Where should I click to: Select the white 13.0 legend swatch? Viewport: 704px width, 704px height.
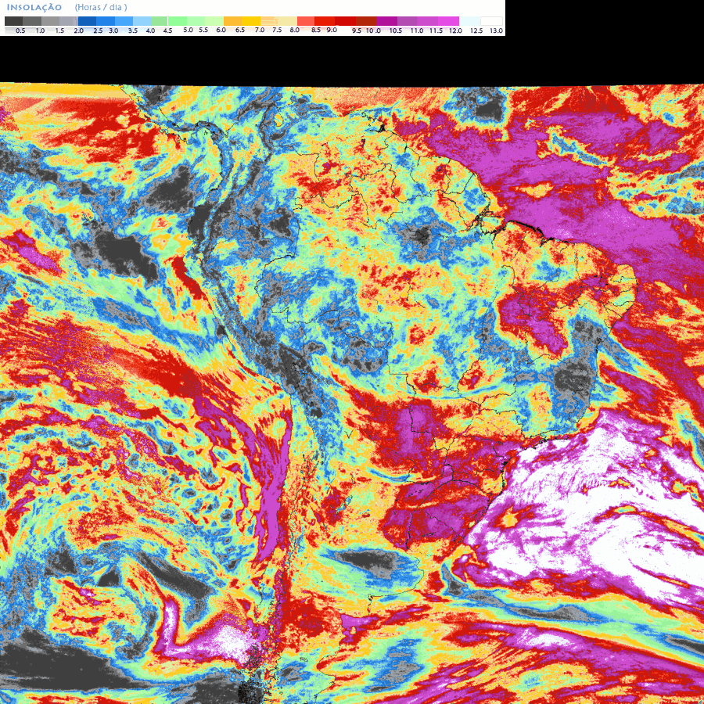point(492,21)
